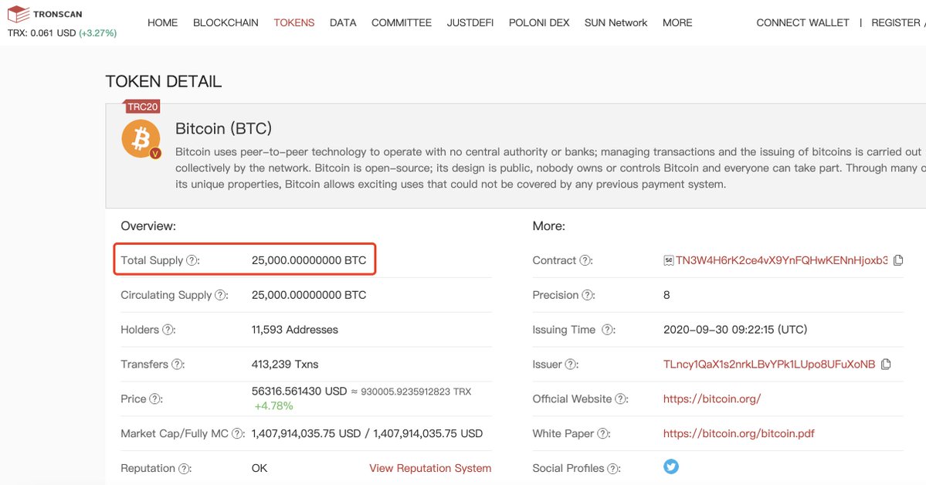926x485 pixels.
Task: Open the contract address link
Action: [782, 260]
